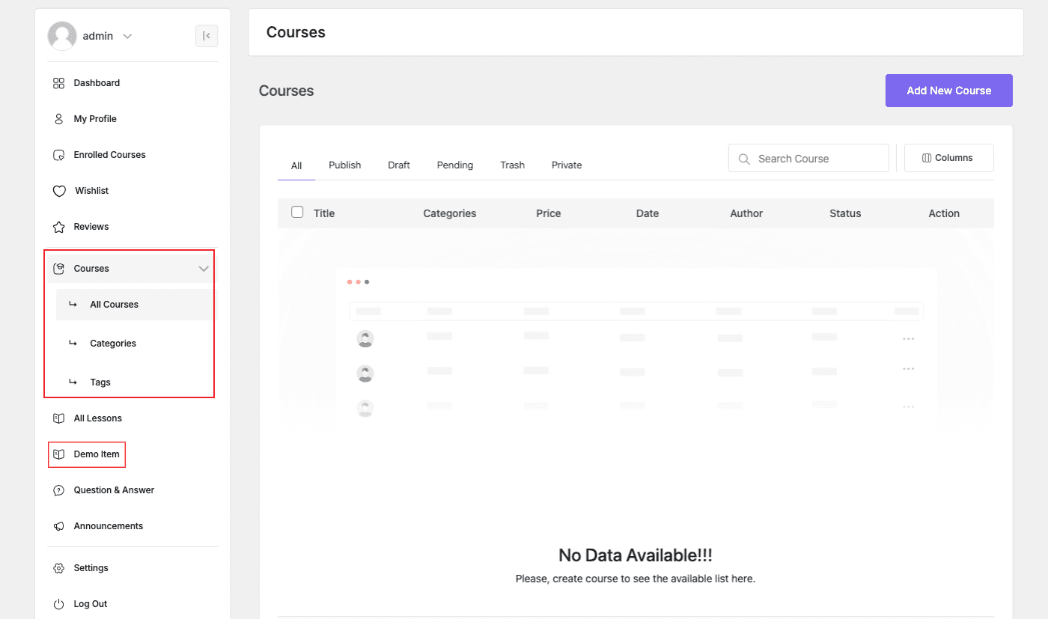Click the Add New Course button

click(948, 90)
